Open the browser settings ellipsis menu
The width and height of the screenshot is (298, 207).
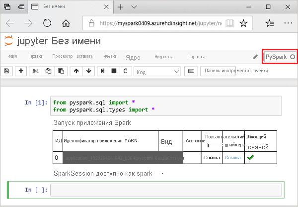click(288, 23)
